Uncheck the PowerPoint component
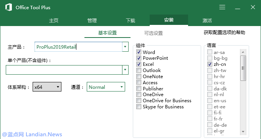Viewport: 261px width, 139px height. [139, 58]
